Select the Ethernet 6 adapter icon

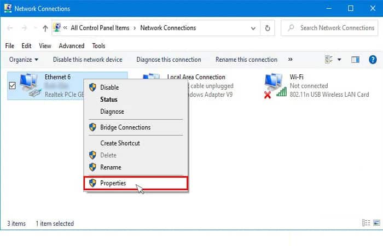pyautogui.click(x=30, y=85)
